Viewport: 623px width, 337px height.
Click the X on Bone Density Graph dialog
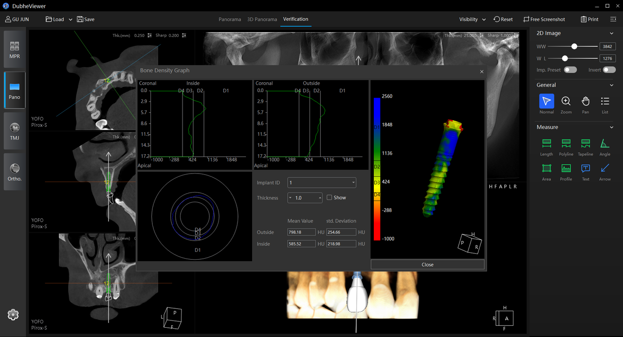click(482, 71)
